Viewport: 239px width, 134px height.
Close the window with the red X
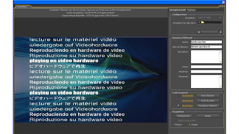[x=223, y=2]
